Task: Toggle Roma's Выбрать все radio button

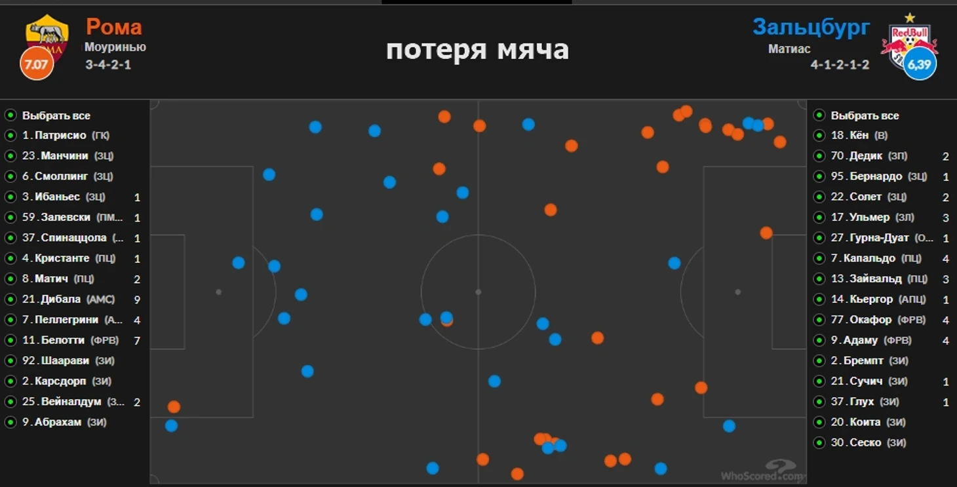Action: click(10, 115)
